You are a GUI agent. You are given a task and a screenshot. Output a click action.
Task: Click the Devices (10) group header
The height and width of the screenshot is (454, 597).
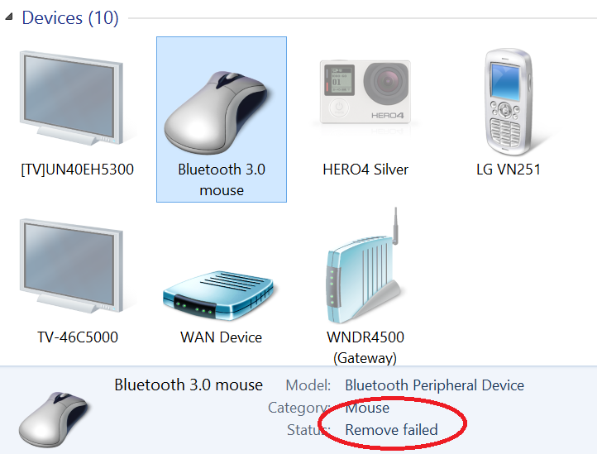(70, 18)
